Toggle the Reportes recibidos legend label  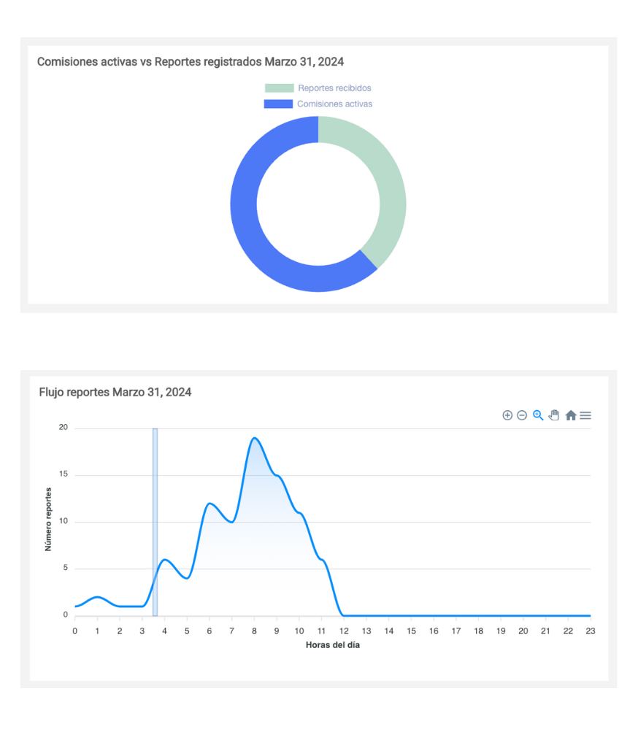(x=334, y=88)
